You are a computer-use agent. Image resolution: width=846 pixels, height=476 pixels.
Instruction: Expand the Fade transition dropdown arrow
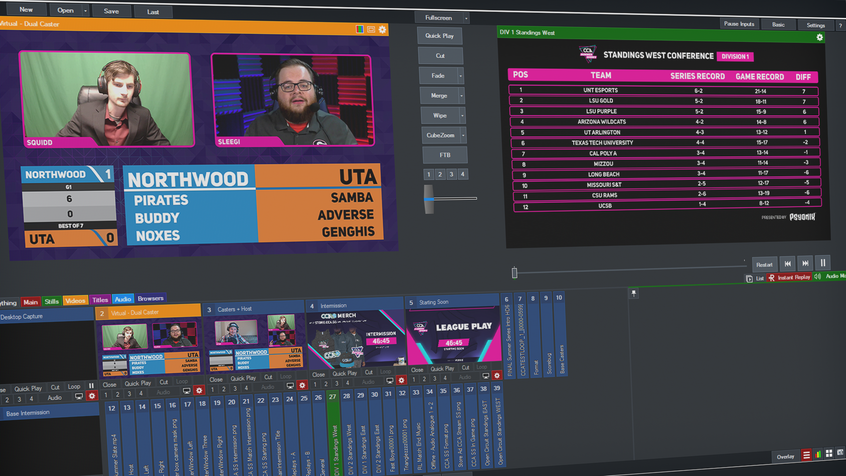(x=460, y=76)
